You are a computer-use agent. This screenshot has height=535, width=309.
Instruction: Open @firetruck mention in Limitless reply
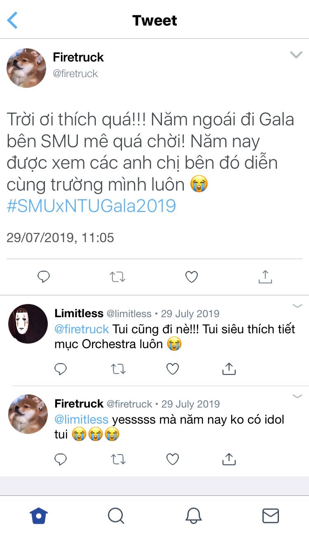click(82, 329)
